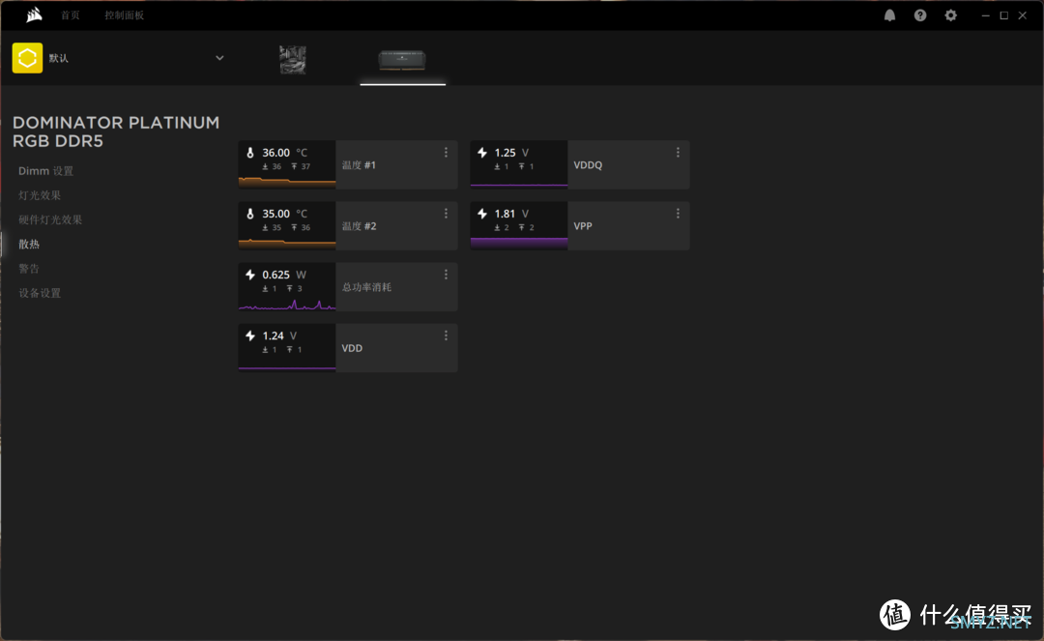
Task: Click the lightning icon on the 0.625 W card
Action: point(250,275)
